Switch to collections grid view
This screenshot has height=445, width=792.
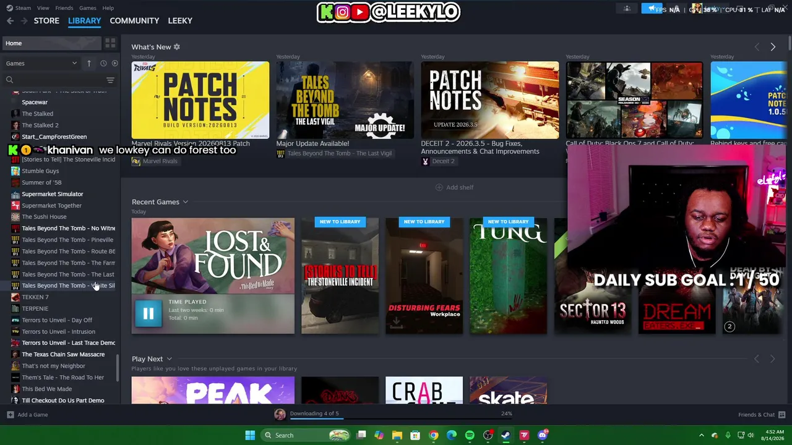click(110, 43)
